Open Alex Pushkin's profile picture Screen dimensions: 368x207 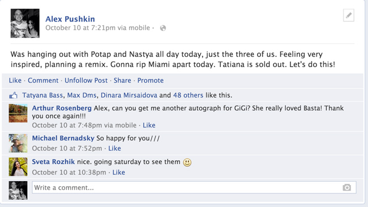click(25, 23)
